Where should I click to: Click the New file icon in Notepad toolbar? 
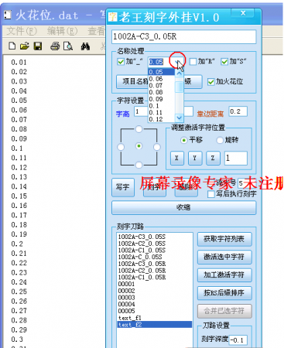point(12,46)
